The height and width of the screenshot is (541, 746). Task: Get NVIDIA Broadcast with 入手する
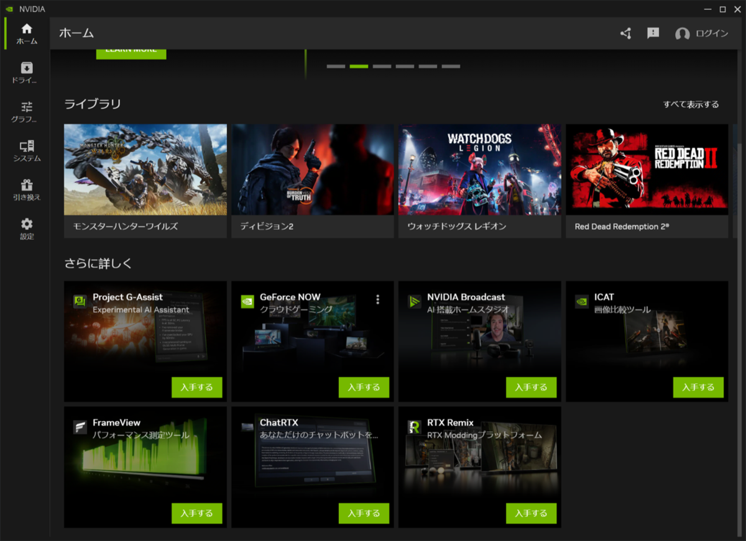point(531,388)
